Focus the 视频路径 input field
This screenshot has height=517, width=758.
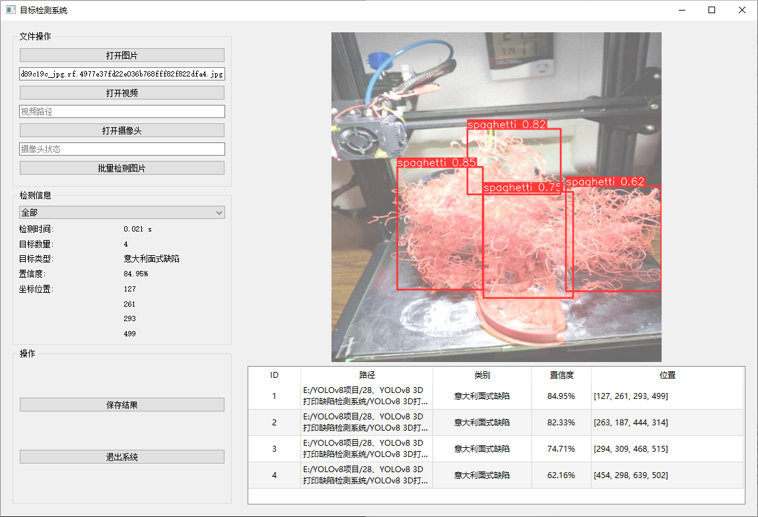(121, 111)
